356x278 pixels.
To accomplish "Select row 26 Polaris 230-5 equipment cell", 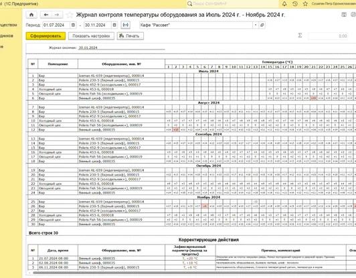I will [x=122, y=206].
